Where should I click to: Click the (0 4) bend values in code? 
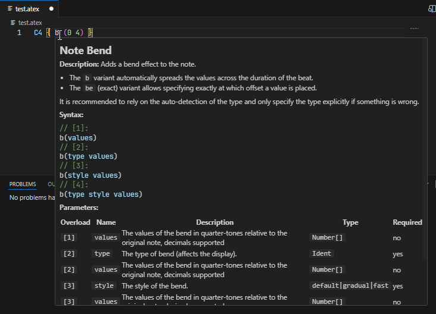point(74,33)
